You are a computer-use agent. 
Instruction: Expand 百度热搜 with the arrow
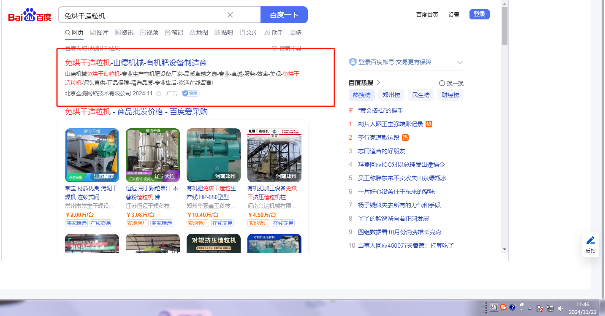click(379, 83)
